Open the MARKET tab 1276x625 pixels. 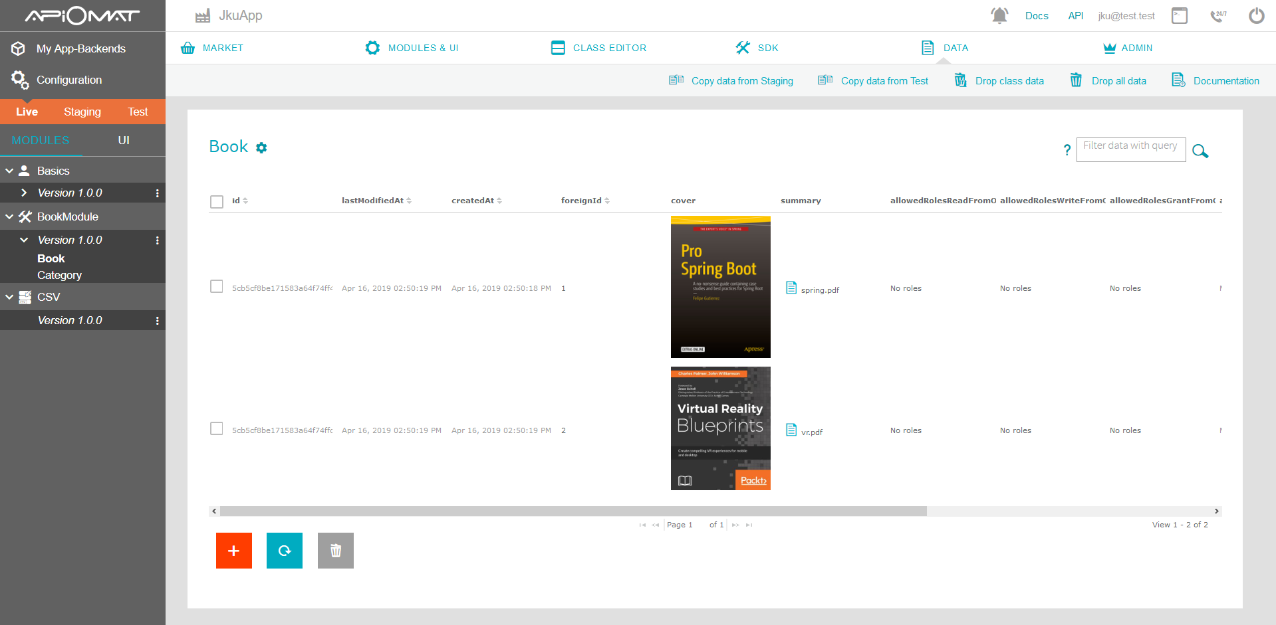(x=212, y=48)
